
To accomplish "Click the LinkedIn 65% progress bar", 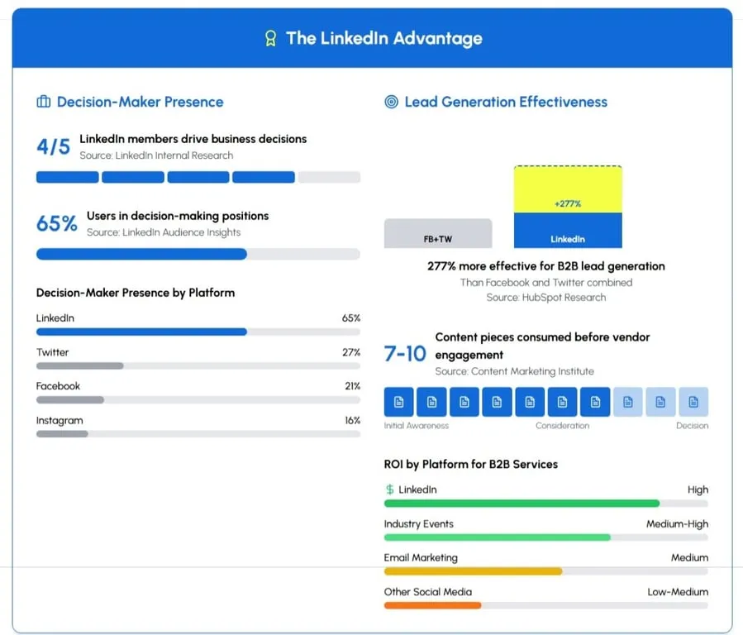I will 141,332.
